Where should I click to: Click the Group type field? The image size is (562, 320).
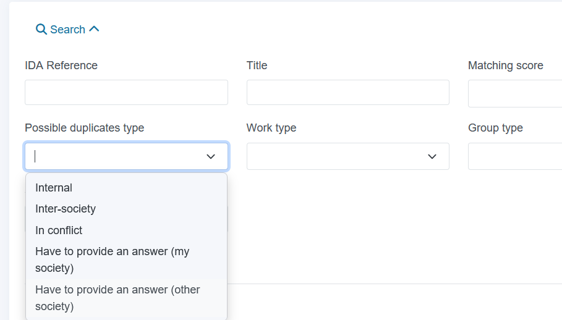tap(515, 156)
